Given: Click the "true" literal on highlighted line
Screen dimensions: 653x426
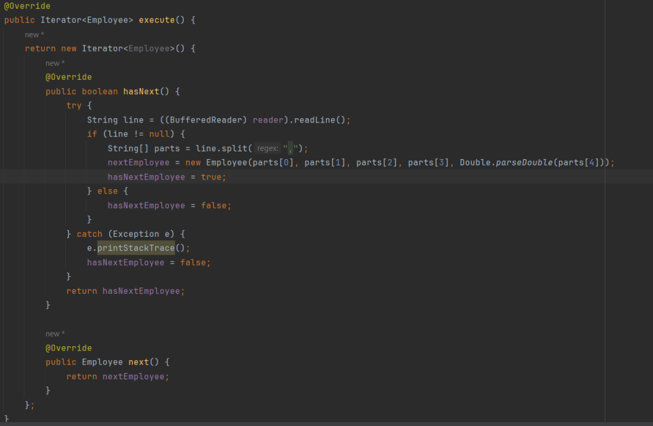Looking at the screenshot, I should (213, 177).
